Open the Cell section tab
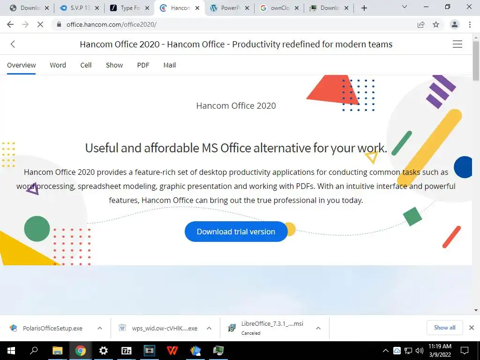Image resolution: width=480 pixels, height=360 pixels. 86,65
